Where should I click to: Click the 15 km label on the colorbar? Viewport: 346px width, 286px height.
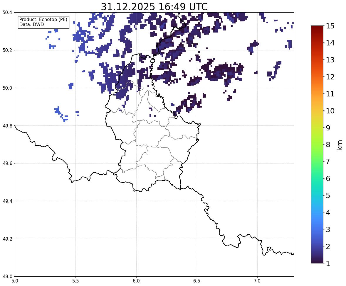[x=330, y=26]
